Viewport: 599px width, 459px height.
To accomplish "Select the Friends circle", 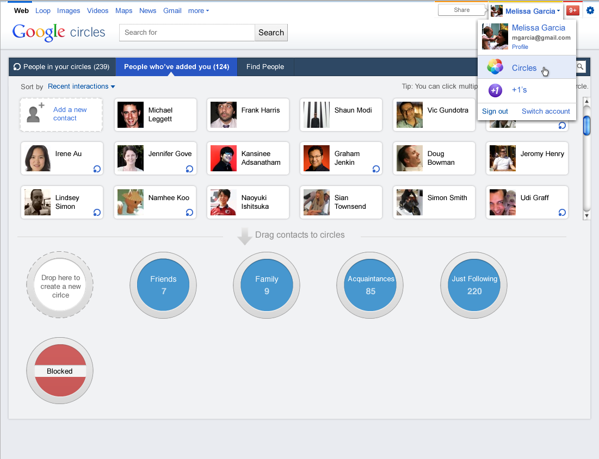I will point(164,285).
